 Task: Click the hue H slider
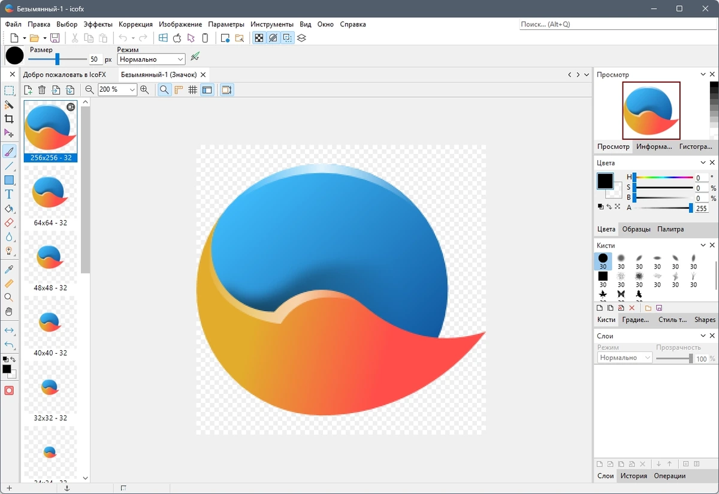(663, 177)
